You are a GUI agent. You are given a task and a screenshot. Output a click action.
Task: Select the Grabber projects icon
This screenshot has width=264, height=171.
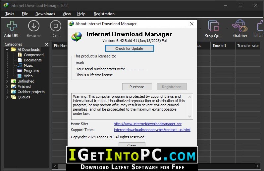click(14, 92)
